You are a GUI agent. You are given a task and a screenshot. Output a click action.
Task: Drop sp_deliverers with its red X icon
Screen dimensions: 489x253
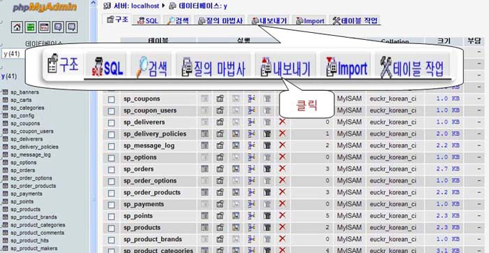point(282,122)
